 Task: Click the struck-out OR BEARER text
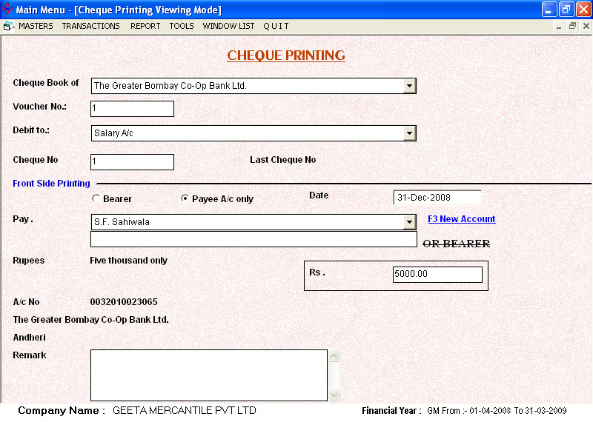coord(457,244)
